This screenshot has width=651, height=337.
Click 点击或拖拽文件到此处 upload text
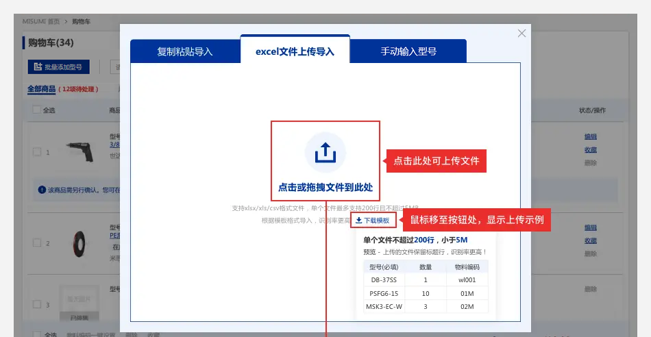coord(325,187)
